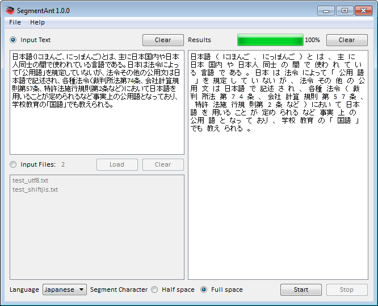Click the Stop button
378x306 pixels.
[347, 290]
